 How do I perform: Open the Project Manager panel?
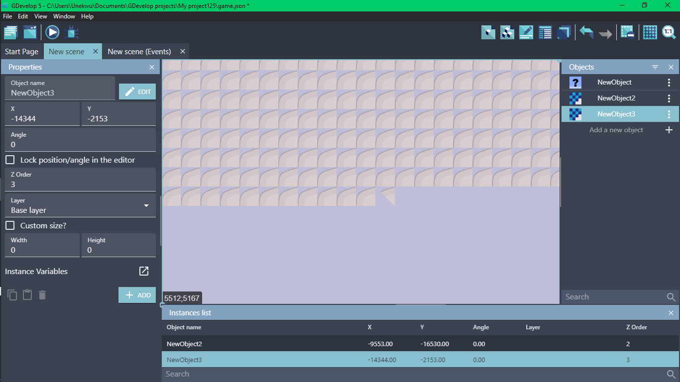click(10, 32)
